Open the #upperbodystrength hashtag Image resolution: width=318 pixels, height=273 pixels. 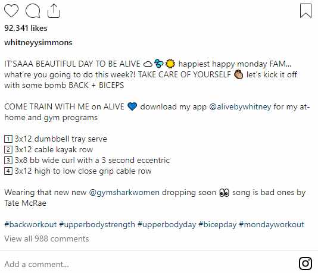[97, 224]
